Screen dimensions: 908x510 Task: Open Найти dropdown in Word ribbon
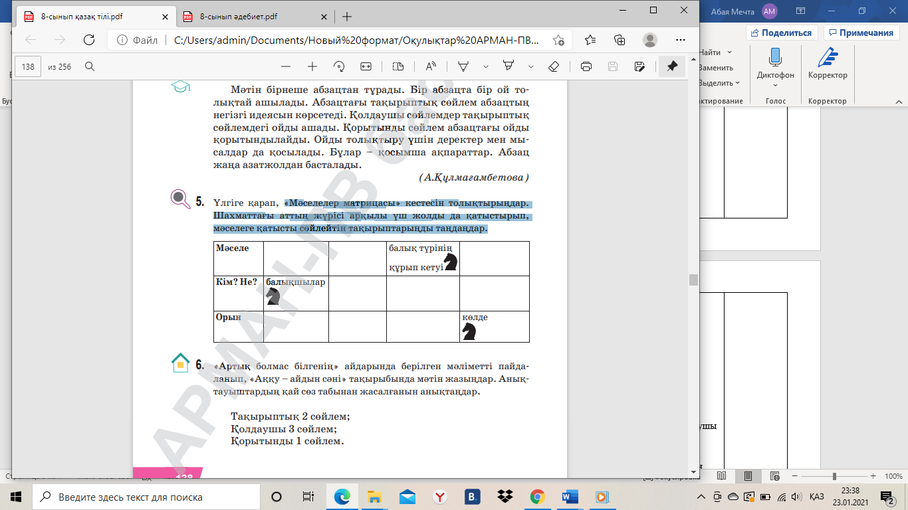click(715, 52)
